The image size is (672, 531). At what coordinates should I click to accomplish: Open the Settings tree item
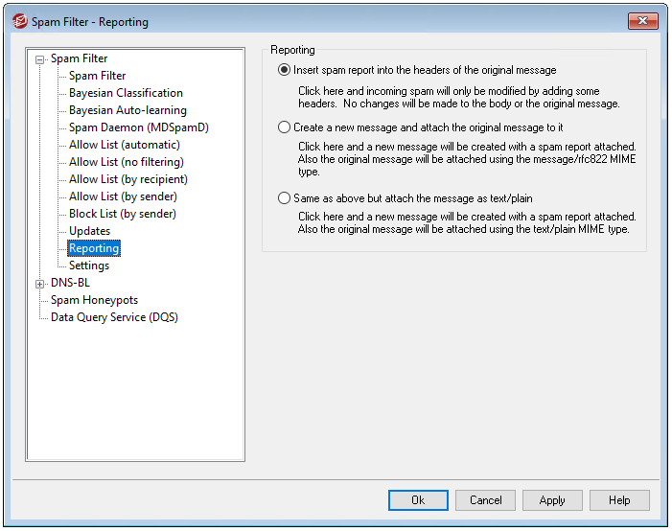click(89, 265)
